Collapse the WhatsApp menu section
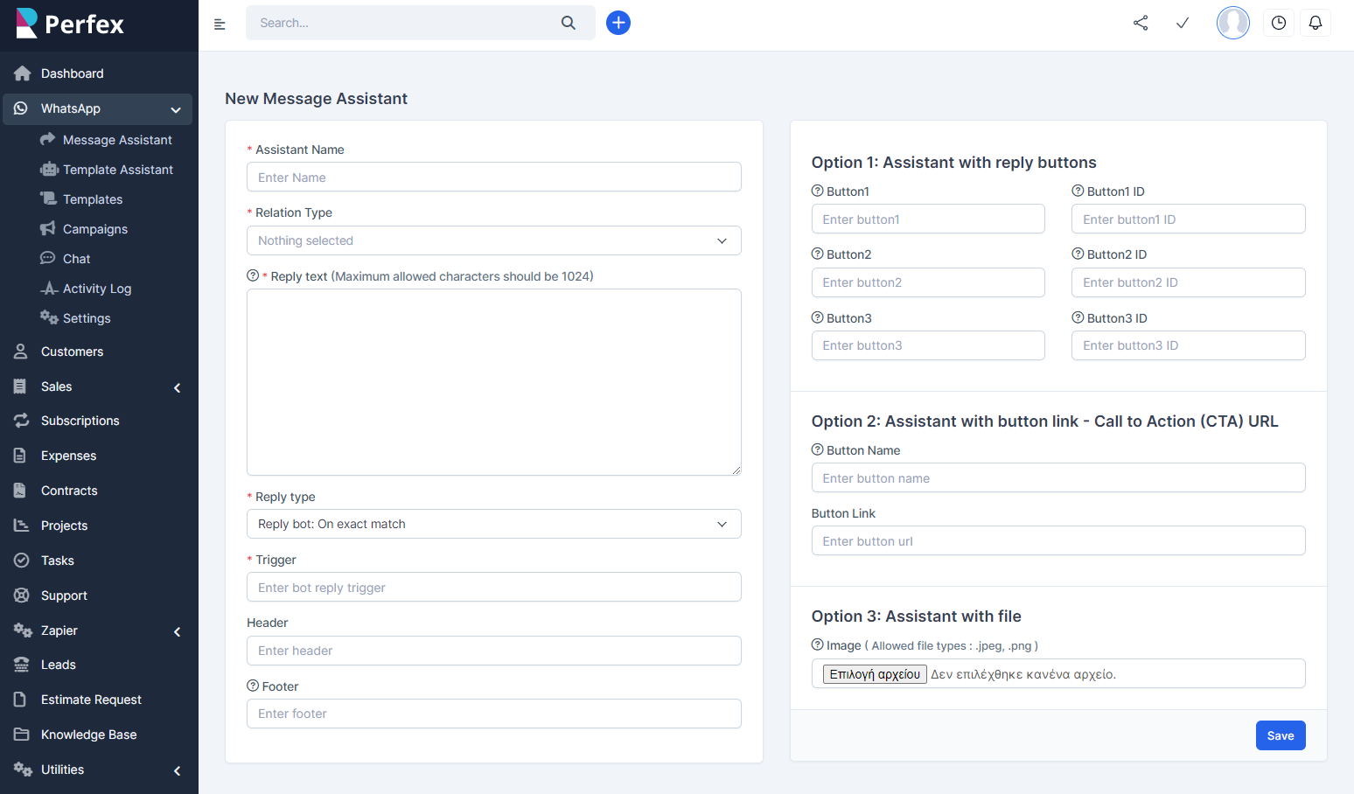The width and height of the screenshot is (1354, 794). coord(97,108)
